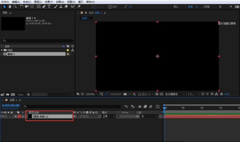This screenshot has width=240, height=142.
Task: Select the Rectangle shape tool
Action: click(x=38, y=6)
